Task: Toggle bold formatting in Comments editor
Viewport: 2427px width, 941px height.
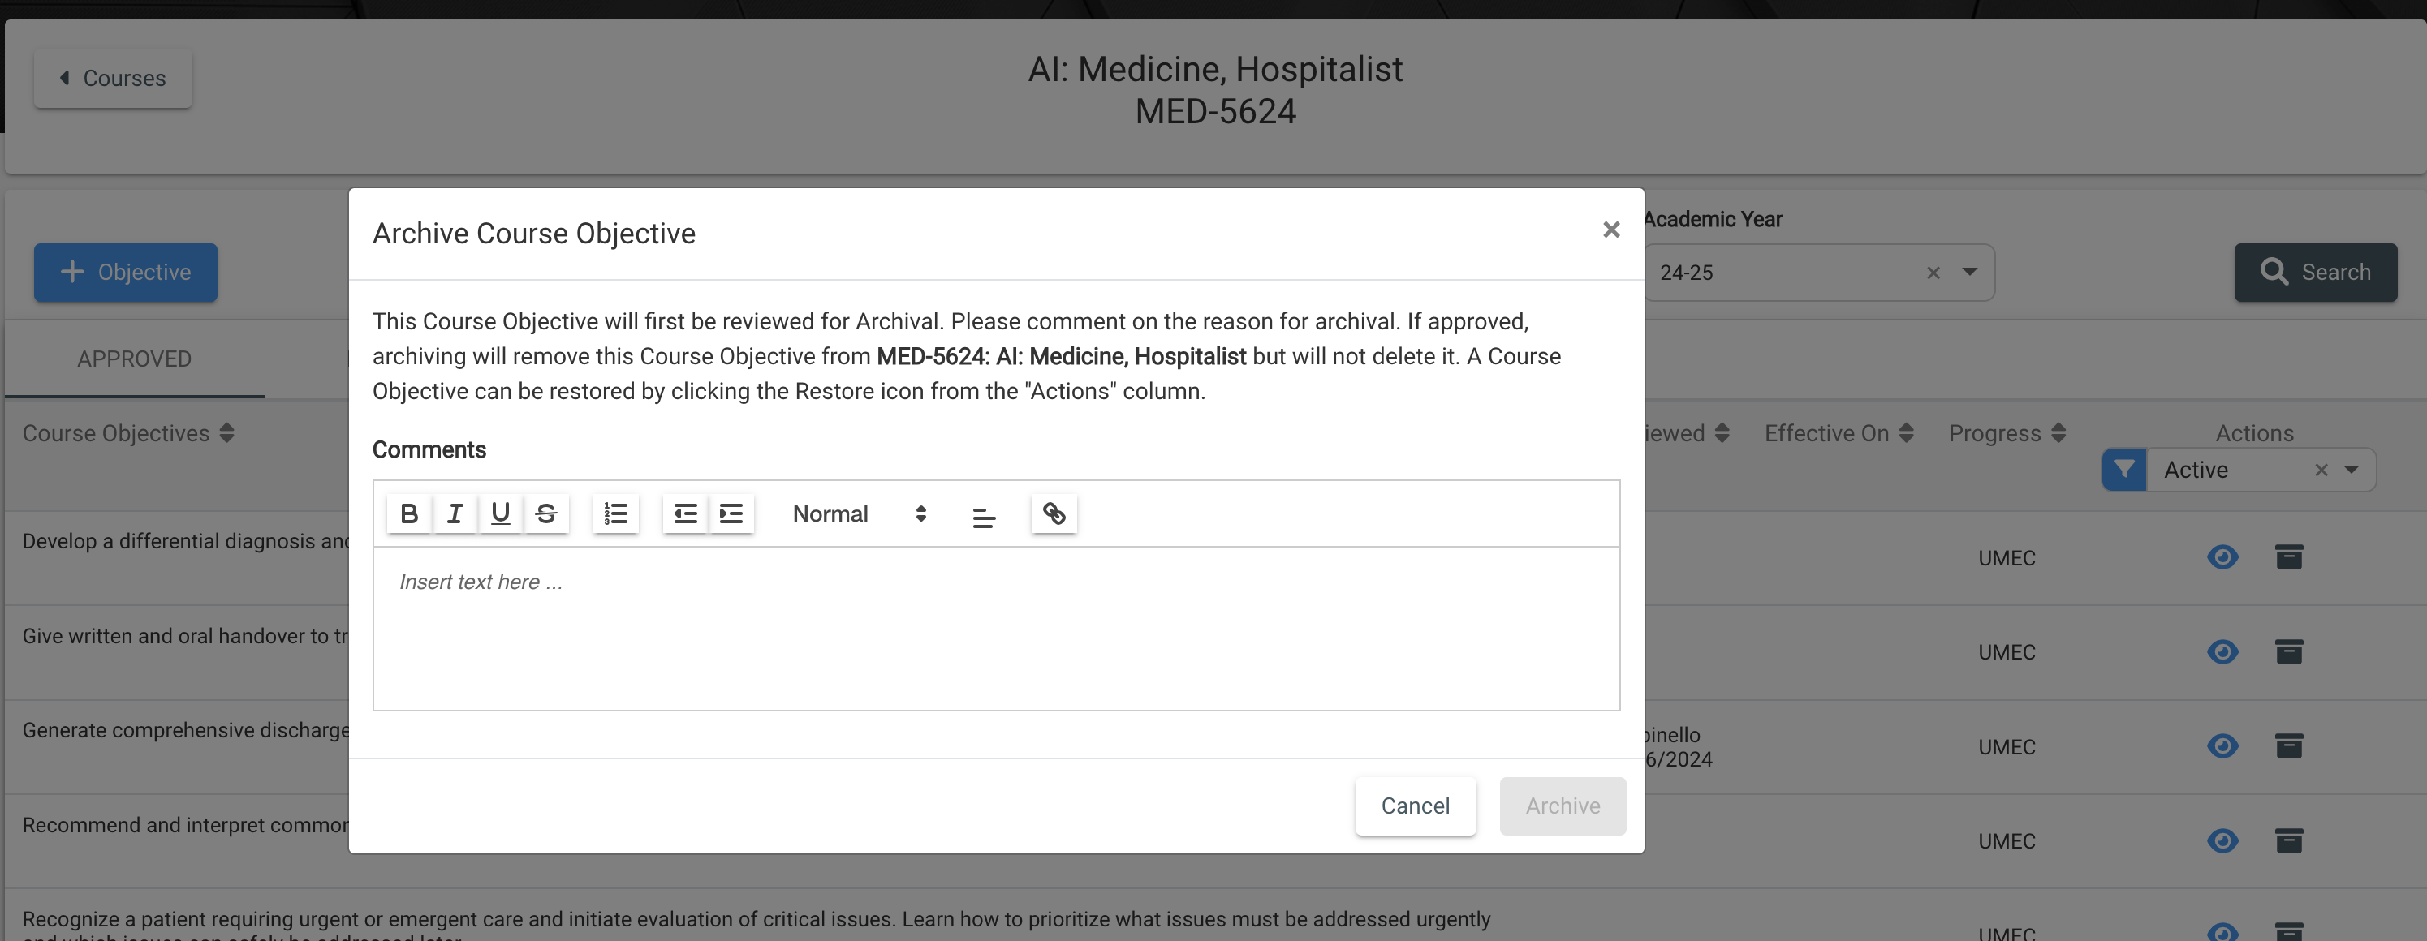Action: click(x=409, y=513)
